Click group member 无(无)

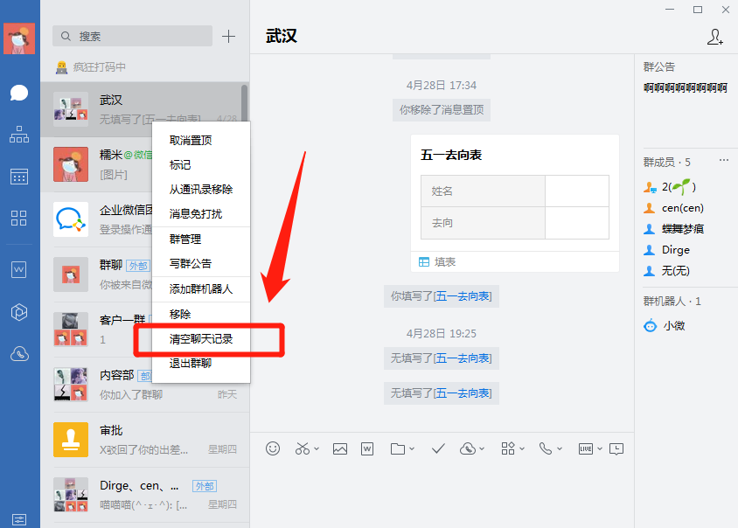(667, 271)
